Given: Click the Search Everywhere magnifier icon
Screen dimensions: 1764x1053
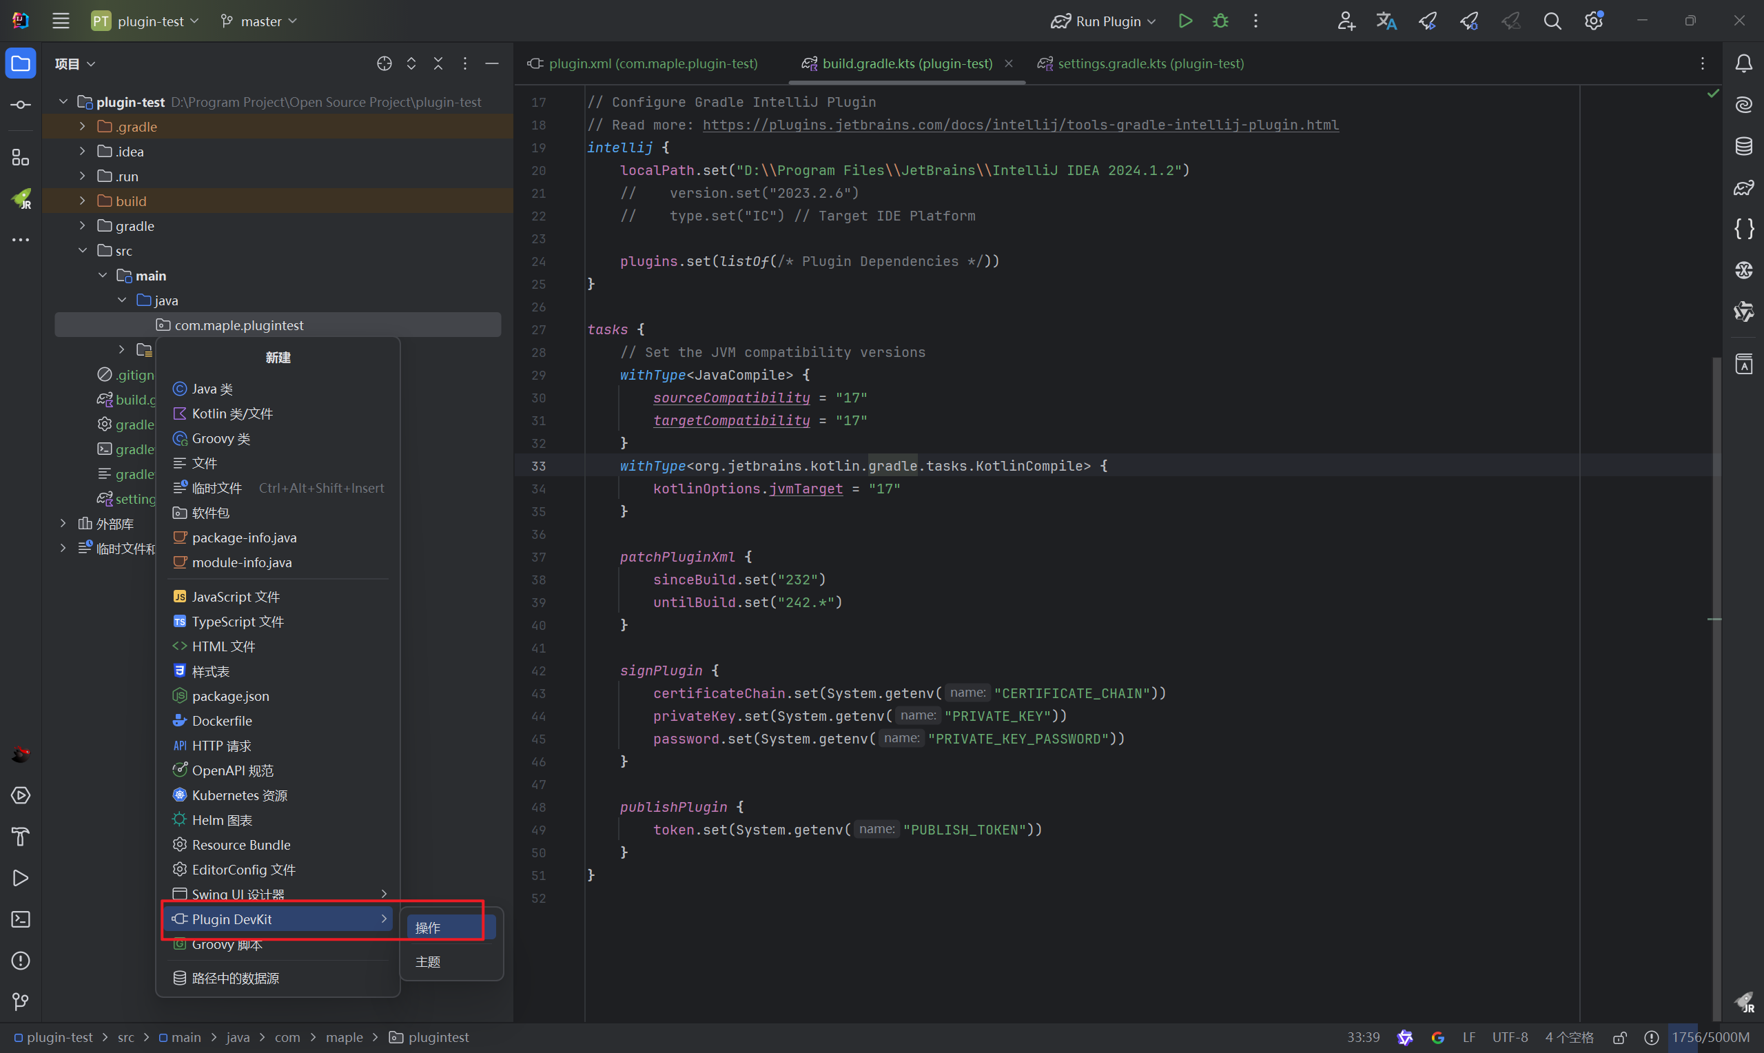Looking at the screenshot, I should [x=1552, y=21].
